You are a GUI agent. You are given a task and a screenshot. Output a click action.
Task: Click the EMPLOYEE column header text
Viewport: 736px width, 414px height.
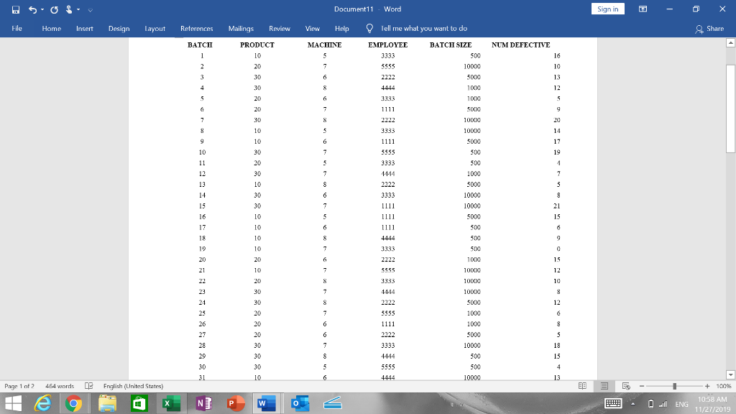point(387,45)
